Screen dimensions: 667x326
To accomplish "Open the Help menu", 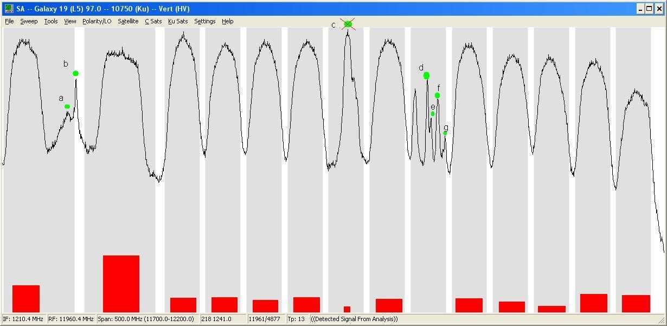I will [x=228, y=21].
